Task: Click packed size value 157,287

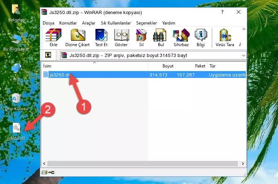Action: (x=185, y=75)
